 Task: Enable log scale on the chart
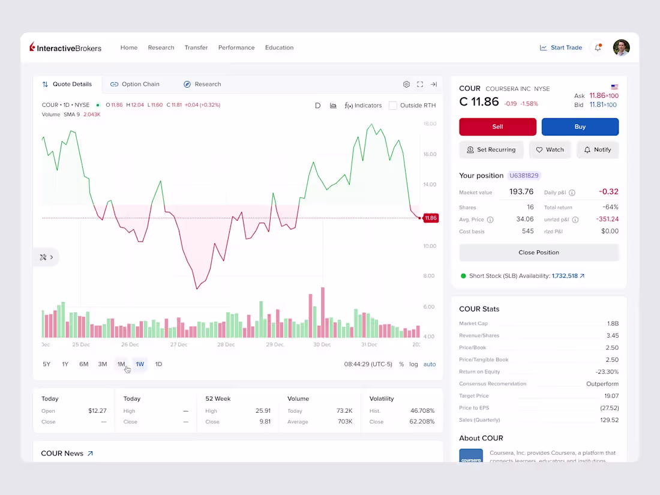[414, 364]
